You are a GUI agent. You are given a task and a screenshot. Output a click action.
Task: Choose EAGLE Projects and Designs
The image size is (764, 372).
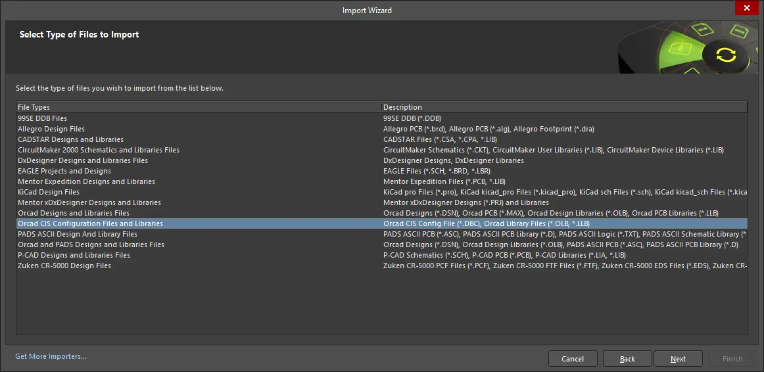(x=64, y=171)
